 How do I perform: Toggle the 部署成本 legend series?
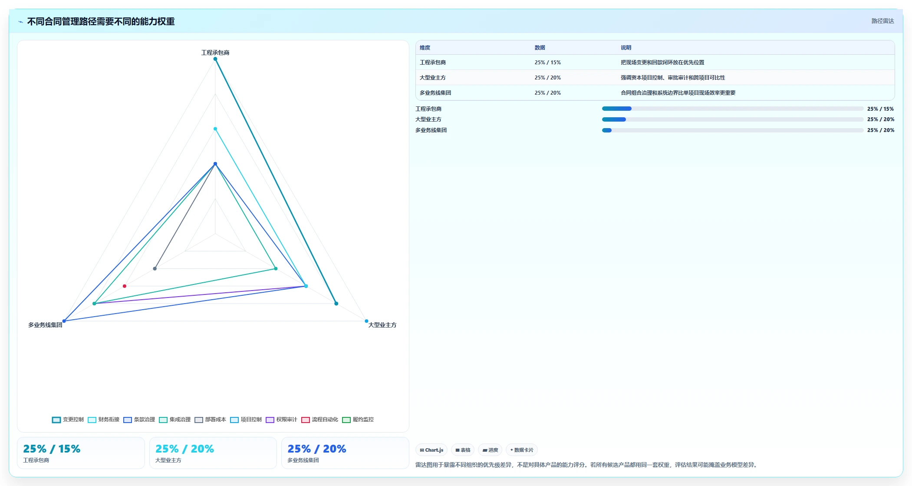pos(210,420)
